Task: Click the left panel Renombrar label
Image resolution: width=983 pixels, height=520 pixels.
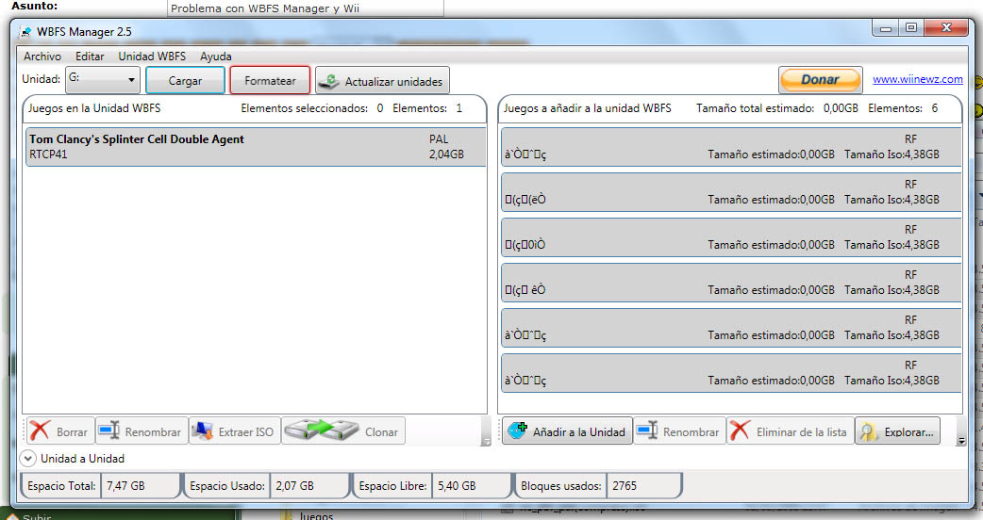Action: pos(152,432)
